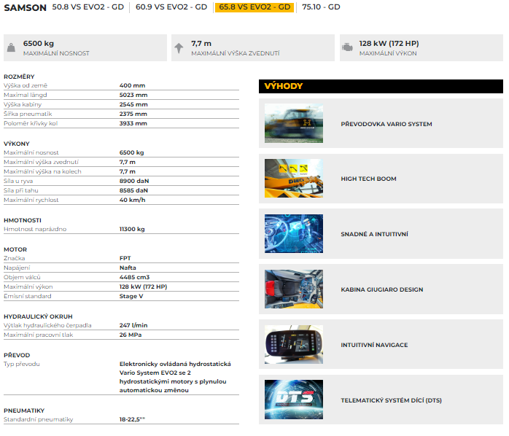Click the engine icon beside 128 kW
Viewport: 509px width, 436px height.
(347, 47)
